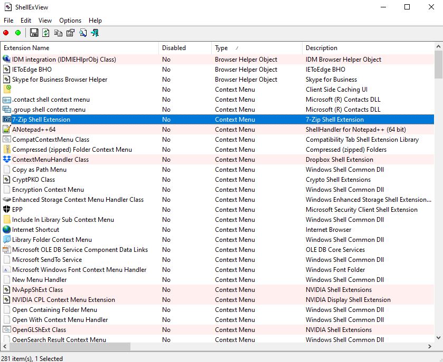Click the NVIDIA Display Shell Extension description
Screen dimensions: 443x362
pyautogui.click(x=348, y=300)
